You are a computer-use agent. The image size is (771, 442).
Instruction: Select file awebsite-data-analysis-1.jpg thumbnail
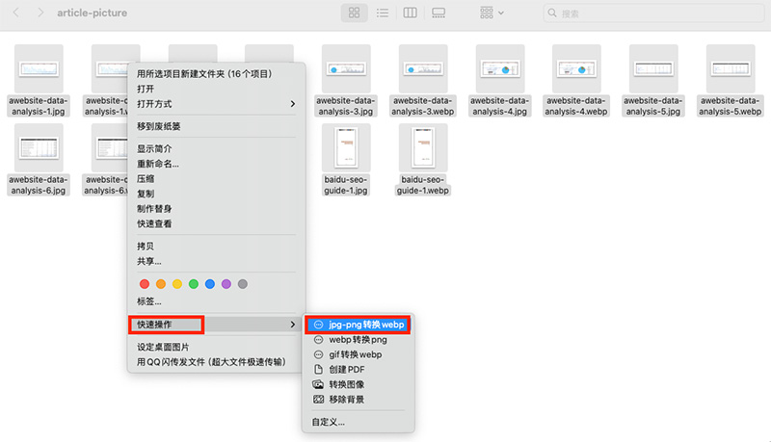(39, 68)
